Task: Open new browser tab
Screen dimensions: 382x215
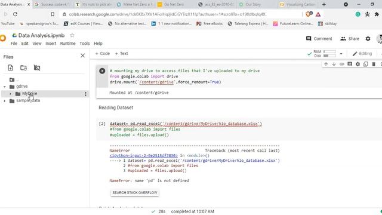Action: (x=324, y=4)
